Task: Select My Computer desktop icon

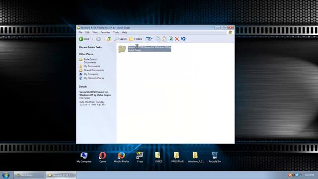Action: click(x=84, y=157)
